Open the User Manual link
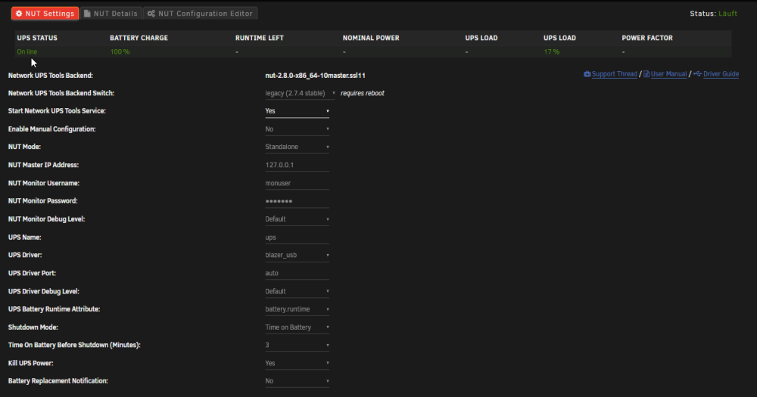This screenshot has width=757, height=397. 668,74
